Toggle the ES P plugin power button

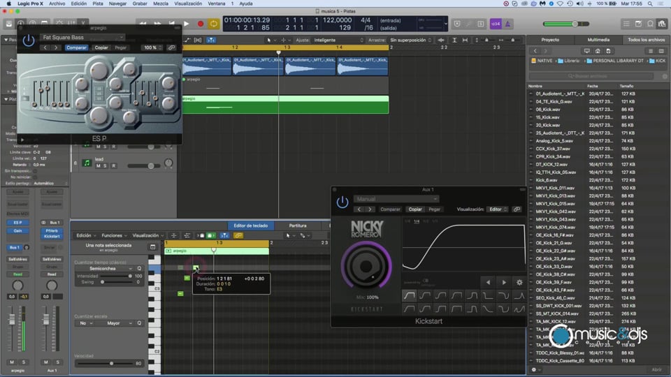click(x=29, y=41)
